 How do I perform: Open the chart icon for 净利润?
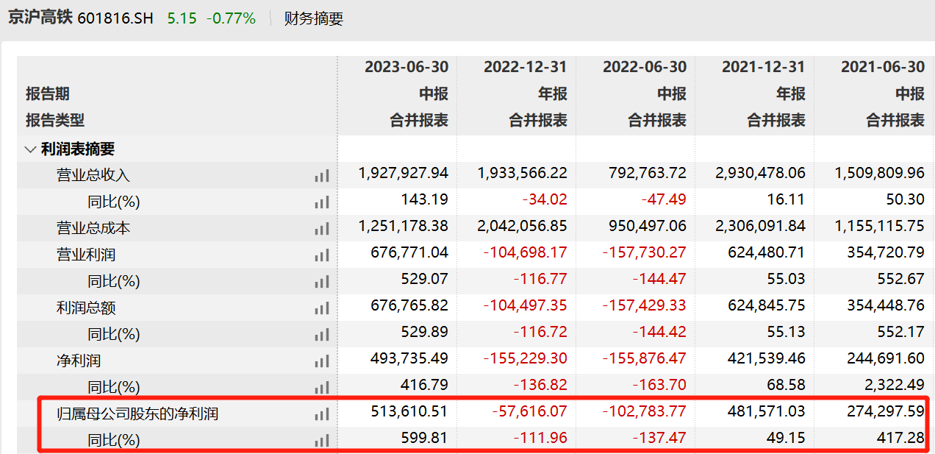321,361
